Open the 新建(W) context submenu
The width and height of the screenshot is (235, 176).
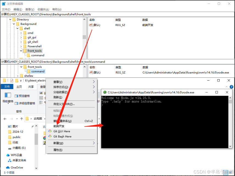point(71,143)
